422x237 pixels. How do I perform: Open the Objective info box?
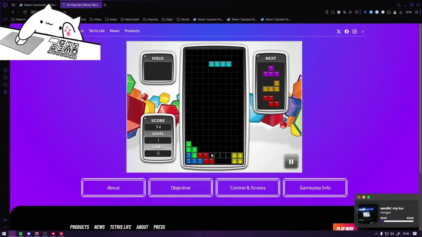181,188
